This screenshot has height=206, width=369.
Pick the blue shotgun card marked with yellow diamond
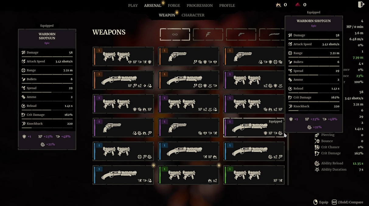(x=123, y=175)
